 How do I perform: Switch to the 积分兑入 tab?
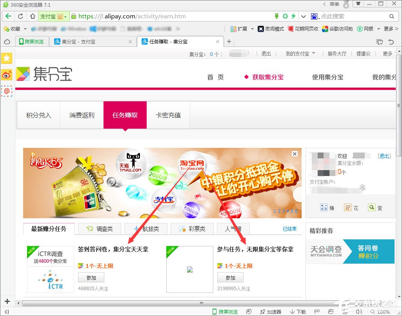pos(38,115)
